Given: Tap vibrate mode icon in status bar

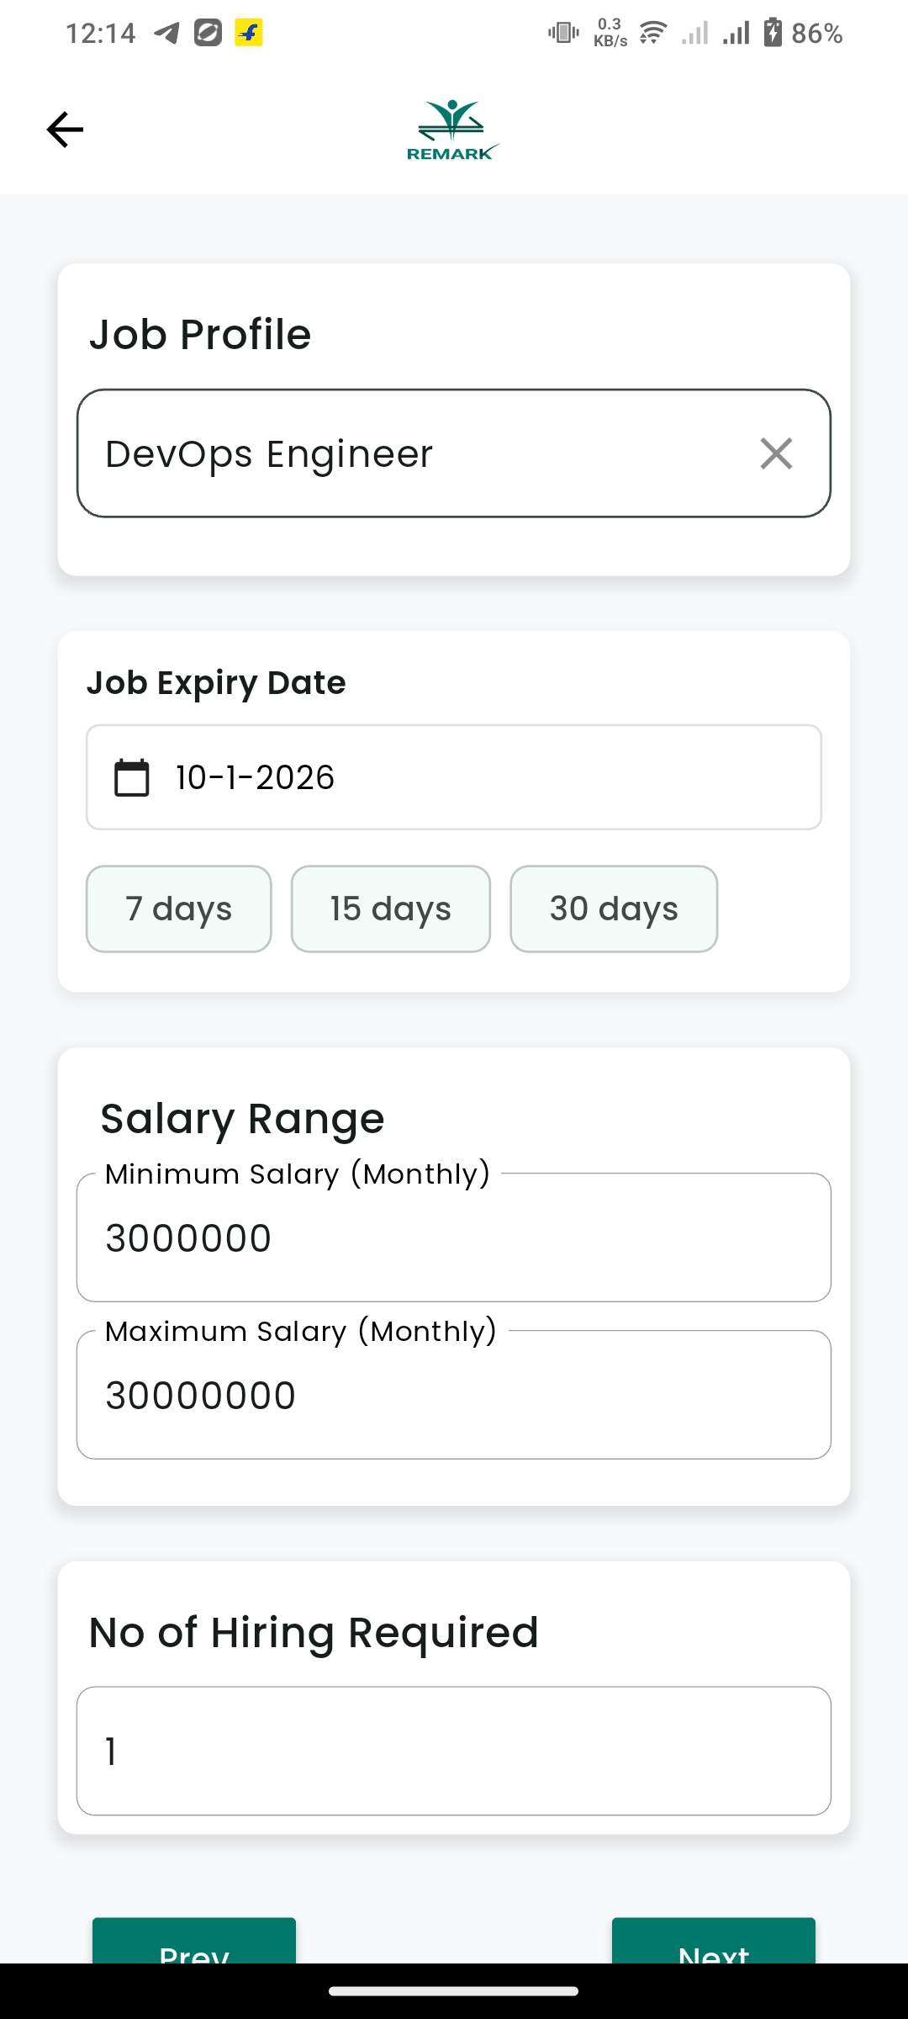Looking at the screenshot, I should [x=562, y=33].
